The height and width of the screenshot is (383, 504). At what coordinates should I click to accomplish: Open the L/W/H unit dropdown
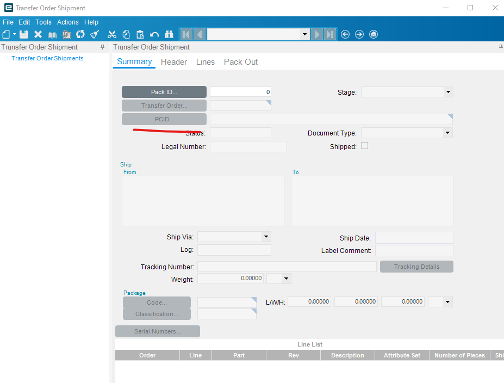447,302
